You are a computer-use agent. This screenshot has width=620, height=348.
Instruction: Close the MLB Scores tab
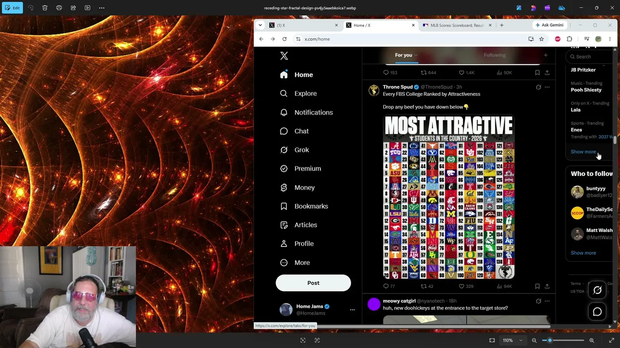[490, 25]
